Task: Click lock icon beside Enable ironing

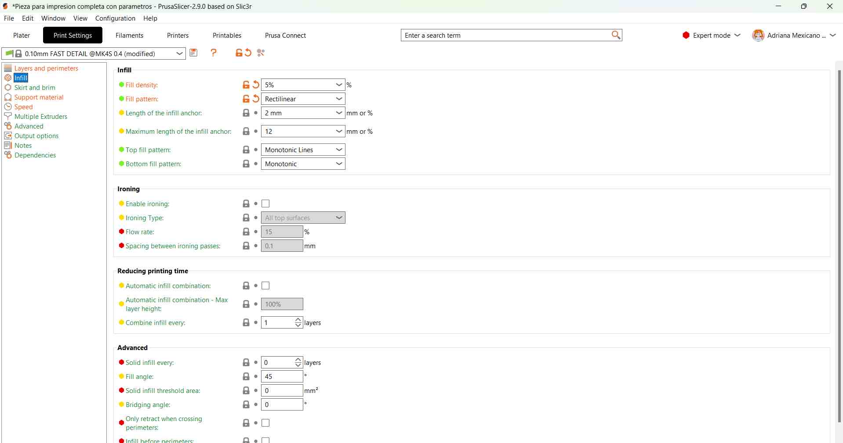Action: (x=246, y=204)
